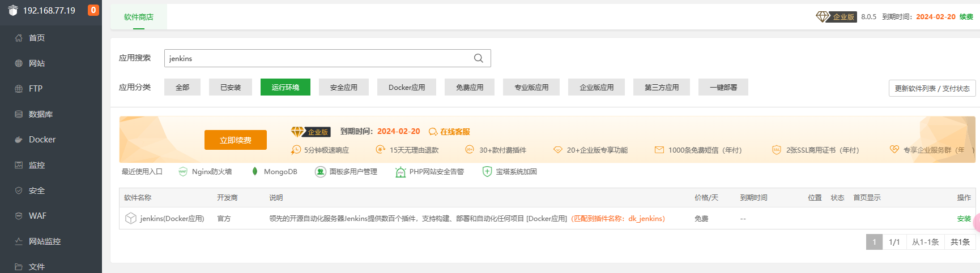Filter by 安全应用 category
This screenshot has width=980, height=273.
coord(344,87)
